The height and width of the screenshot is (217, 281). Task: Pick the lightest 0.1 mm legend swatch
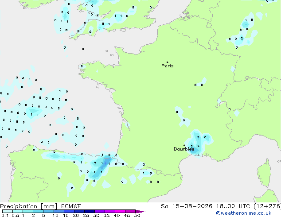click(8, 211)
